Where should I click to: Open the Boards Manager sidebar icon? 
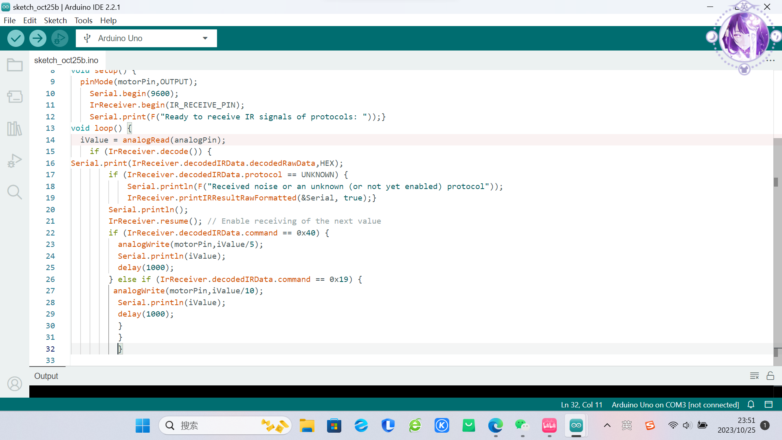(x=15, y=97)
